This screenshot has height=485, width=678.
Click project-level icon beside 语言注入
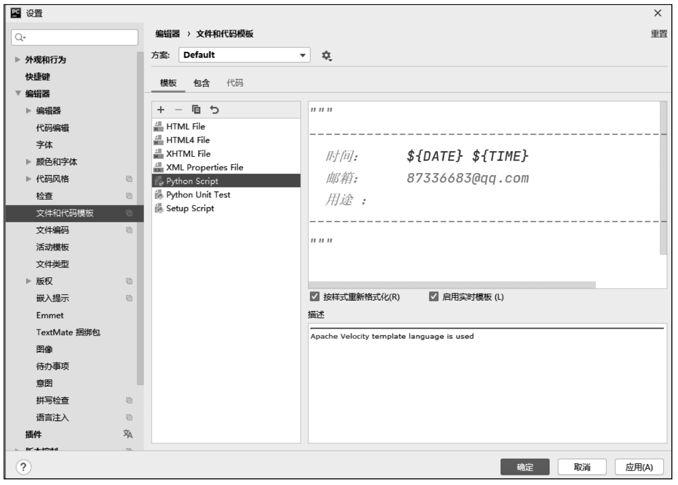(129, 417)
